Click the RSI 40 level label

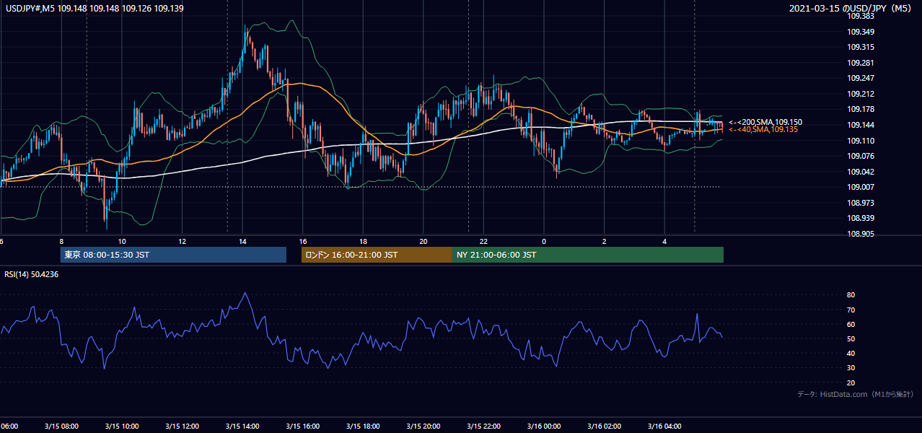point(851,353)
